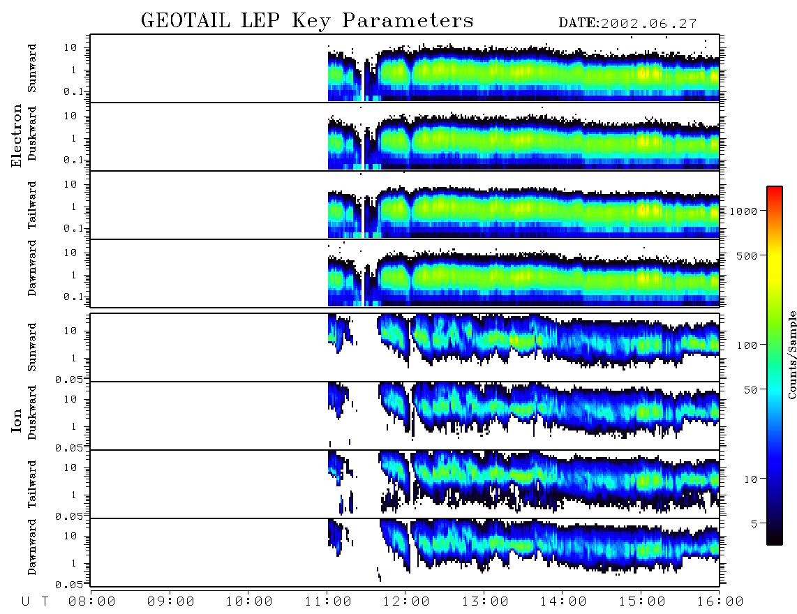Screen dimensions: 797x614
Task: Select the '16:00' time axis label
Action: 720,602
